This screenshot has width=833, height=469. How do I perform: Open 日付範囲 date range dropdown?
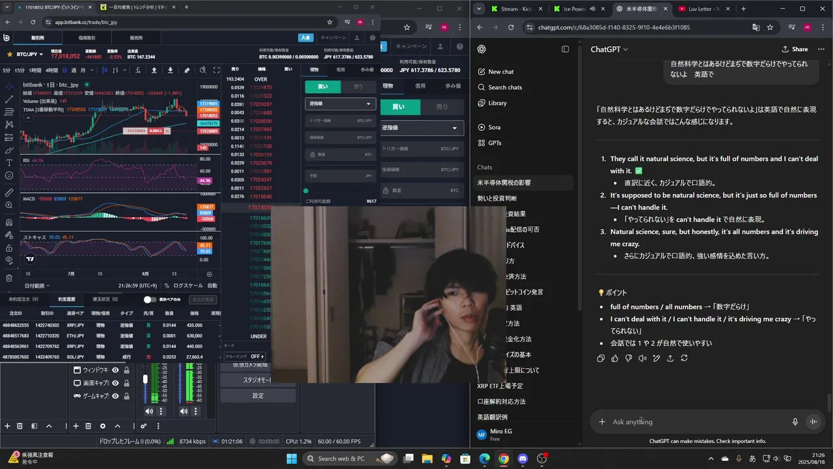37,285
